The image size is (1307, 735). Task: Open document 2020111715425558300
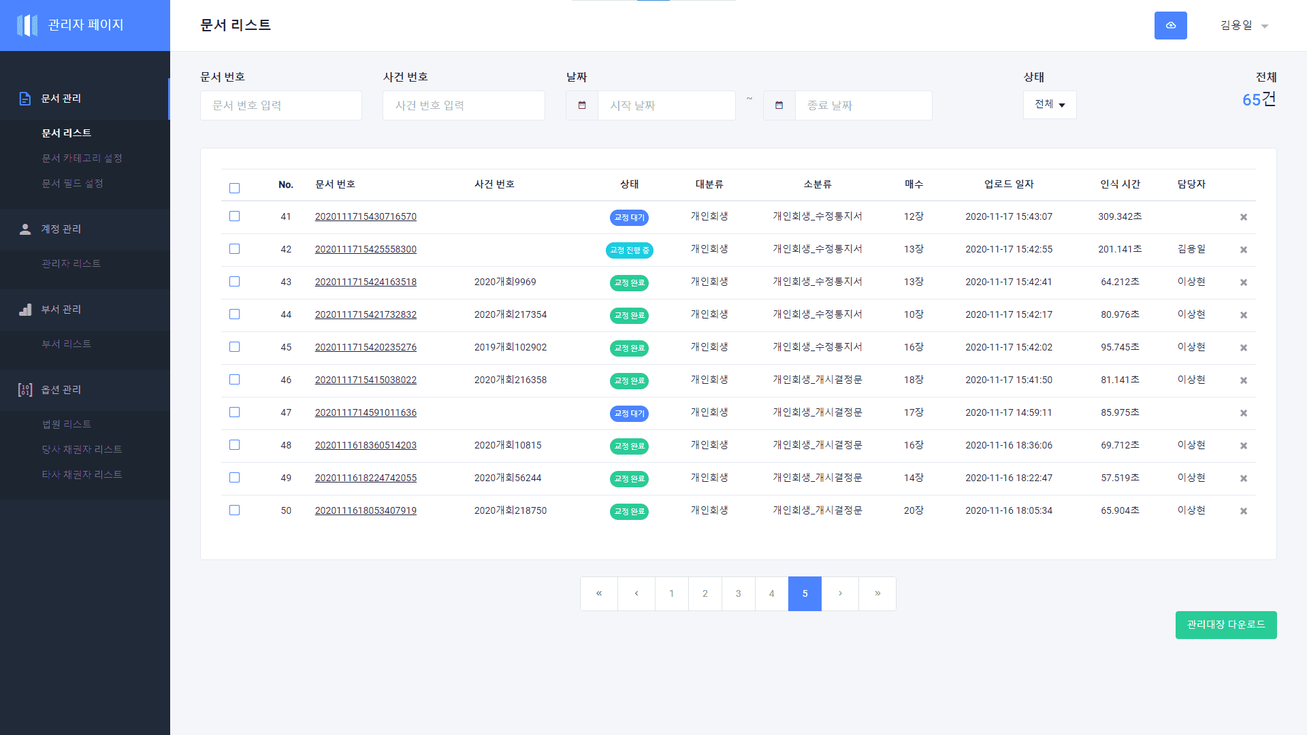click(x=366, y=250)
